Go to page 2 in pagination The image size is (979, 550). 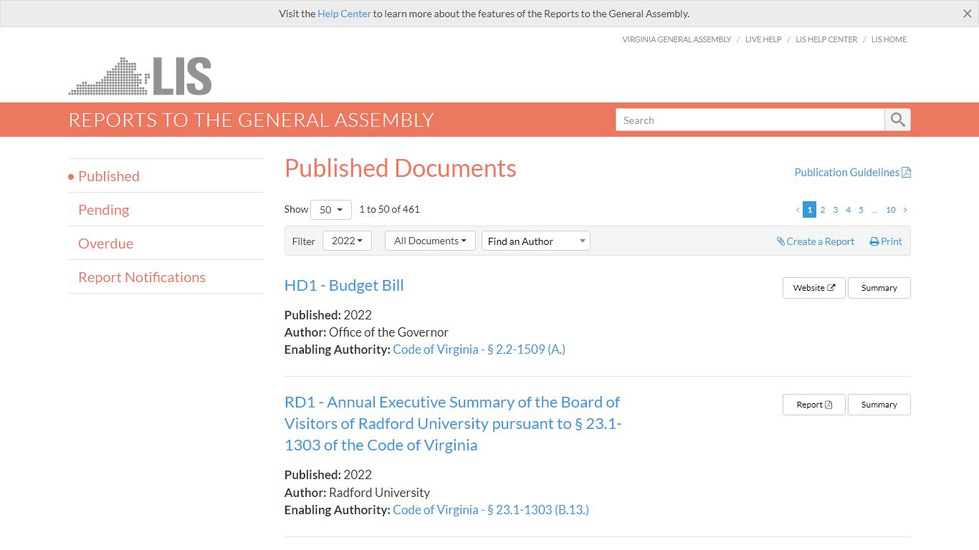[x=823, y=210]
